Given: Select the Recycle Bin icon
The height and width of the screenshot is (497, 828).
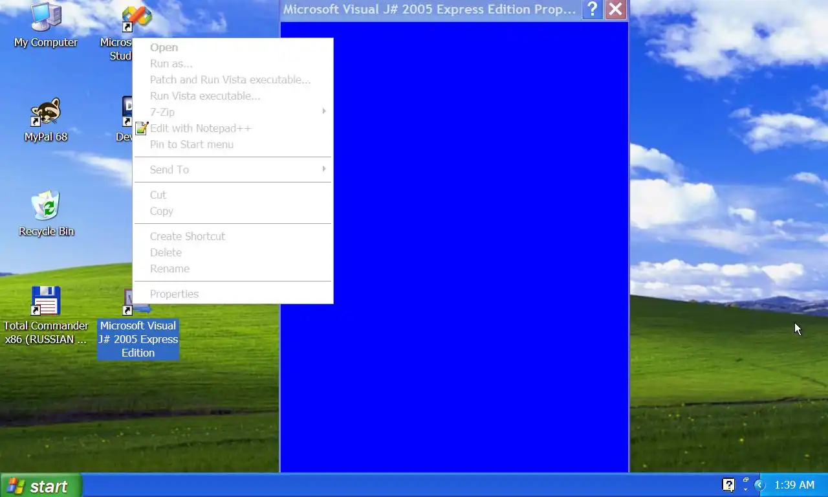Looking at the screenshot, I should click(x=46, y=214).
